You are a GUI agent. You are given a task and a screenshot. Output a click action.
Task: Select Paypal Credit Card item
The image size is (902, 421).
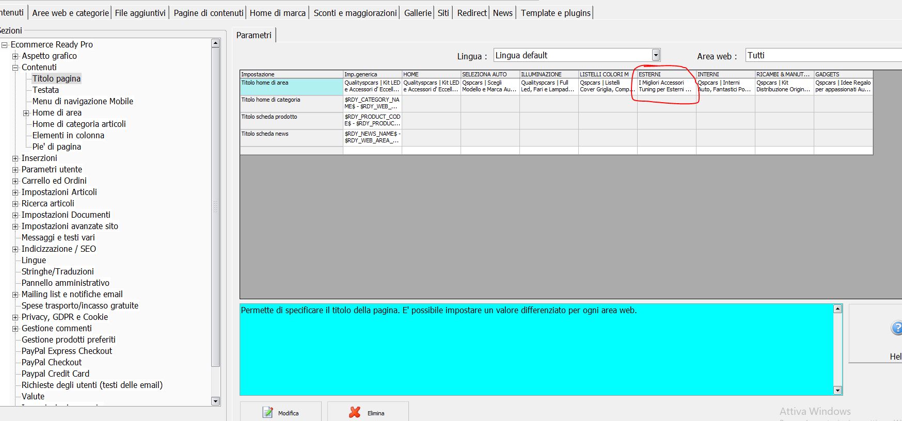[x=55, y=374]
